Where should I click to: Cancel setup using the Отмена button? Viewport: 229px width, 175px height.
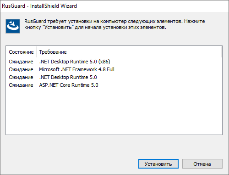pos(202,164)
